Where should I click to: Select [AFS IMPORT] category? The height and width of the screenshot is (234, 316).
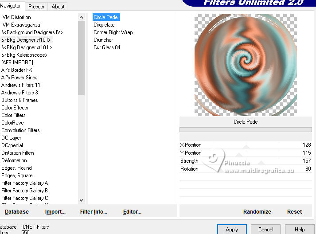coord(17,62)
